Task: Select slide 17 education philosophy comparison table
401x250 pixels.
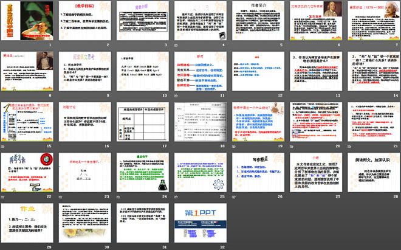Action: (143, 122)
